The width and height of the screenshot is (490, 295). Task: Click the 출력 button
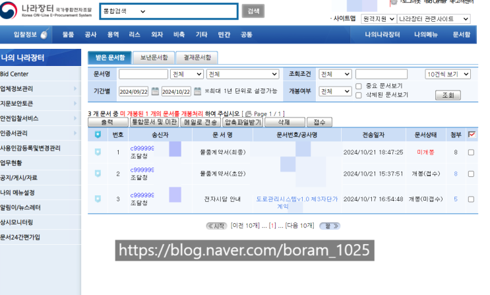tap(107, 122)
